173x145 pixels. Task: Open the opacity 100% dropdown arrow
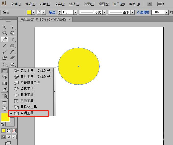pyautogui.click(x=167, y=12)
